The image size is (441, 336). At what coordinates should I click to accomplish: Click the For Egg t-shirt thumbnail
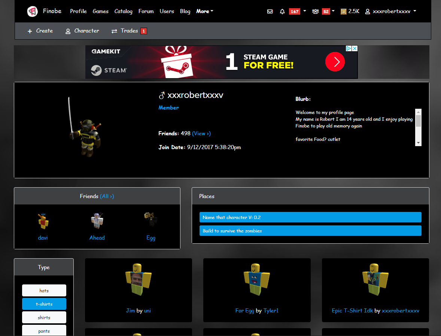pos(257,280)
